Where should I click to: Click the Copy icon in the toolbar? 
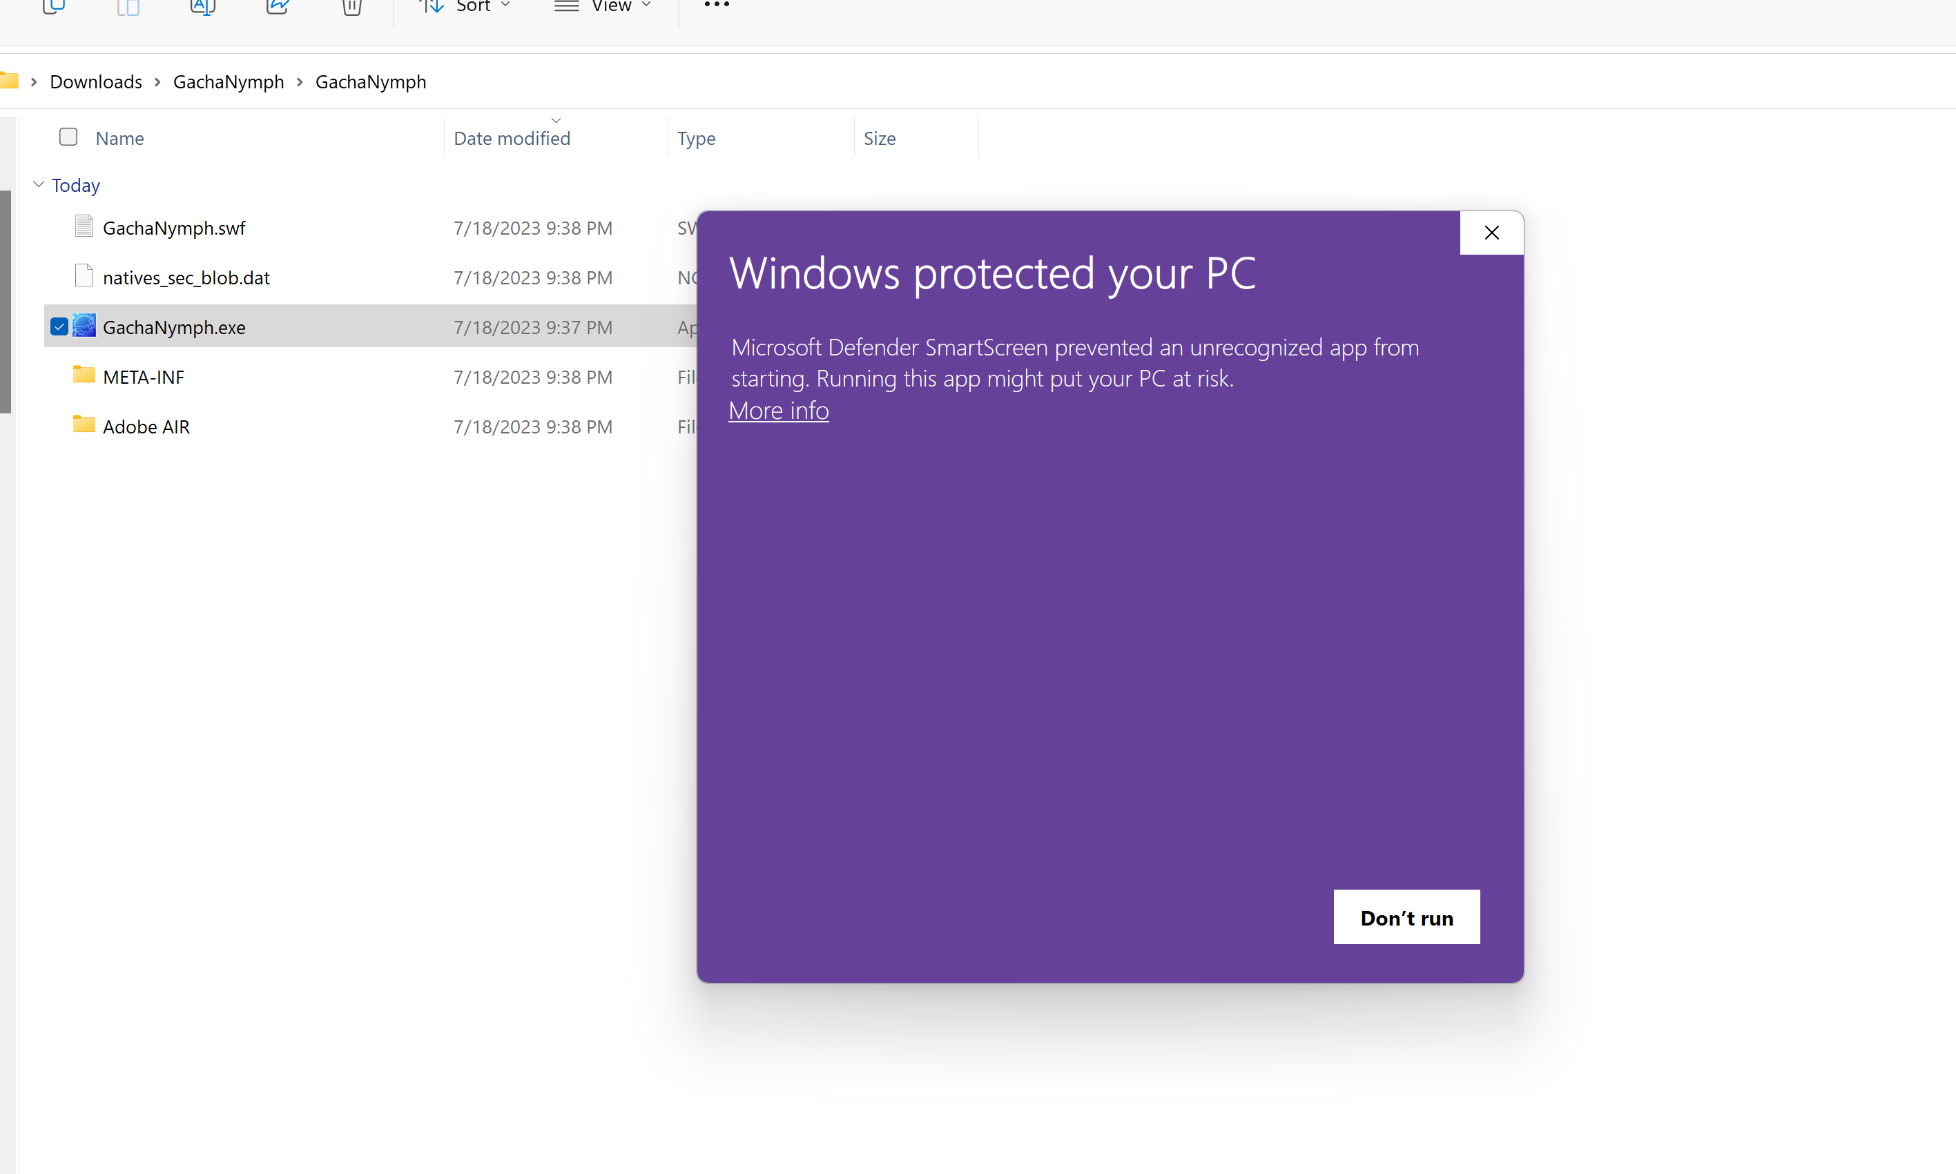click(53, 6)
